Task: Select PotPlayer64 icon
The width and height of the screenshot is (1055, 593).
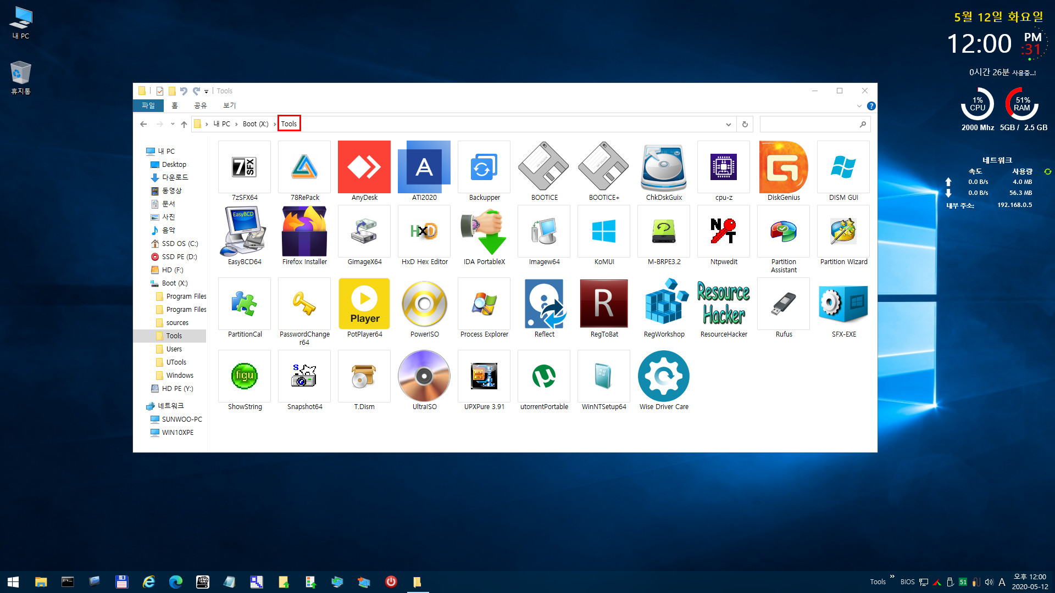Action: tap(364, 304)
